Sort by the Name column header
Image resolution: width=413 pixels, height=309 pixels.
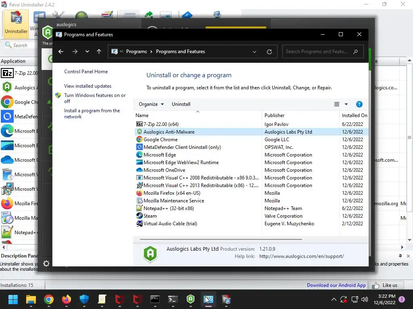[198, 115]
